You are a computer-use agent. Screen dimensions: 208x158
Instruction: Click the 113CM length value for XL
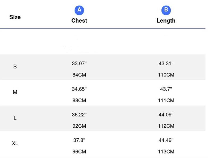166,152
